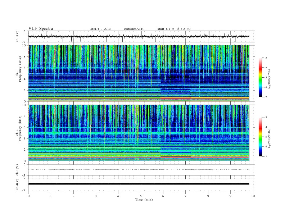
Task: Click the "VLF Spectra" plot title
Action: (41, 28)
